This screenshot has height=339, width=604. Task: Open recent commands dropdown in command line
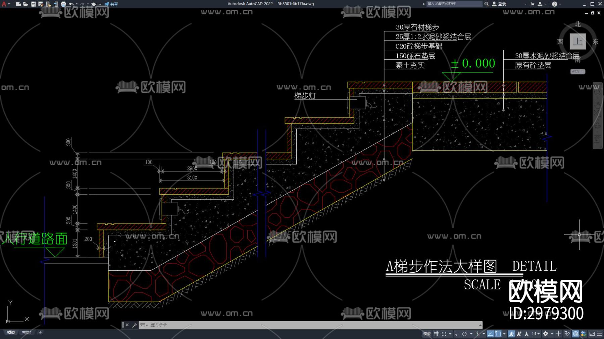point(144,325)
